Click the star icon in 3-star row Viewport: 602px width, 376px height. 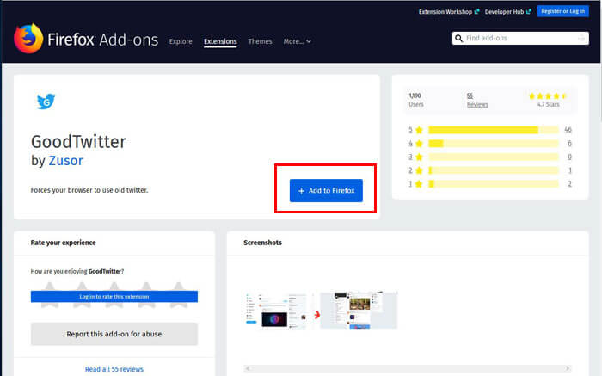(420, 157)
